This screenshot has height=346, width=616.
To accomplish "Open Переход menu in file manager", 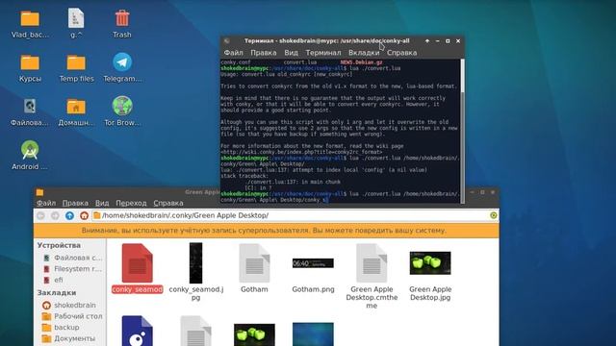I will pyautogui.click(x=131, y=203).
